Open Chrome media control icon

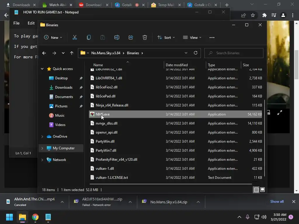[x=274, y=15]
